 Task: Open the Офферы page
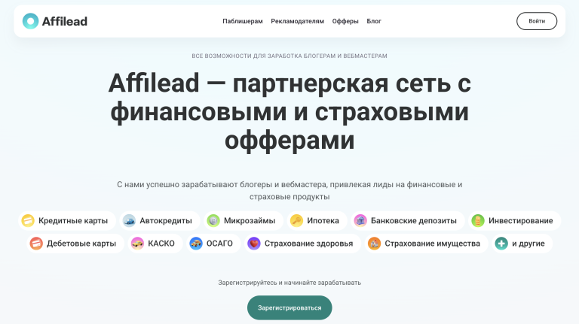(345, 21)
